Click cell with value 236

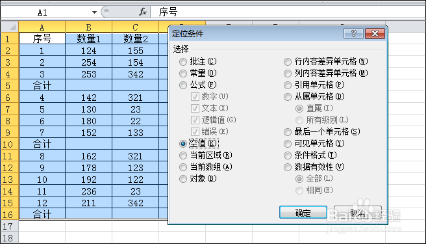tap(88, 191)
